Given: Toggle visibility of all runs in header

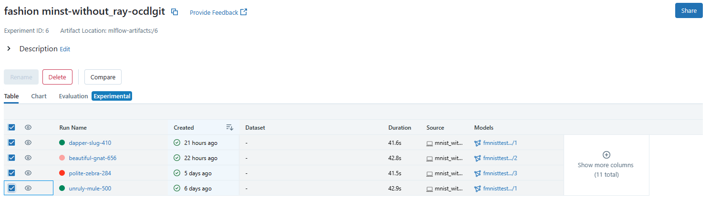Looking at the screenshot, I should 28,127.
